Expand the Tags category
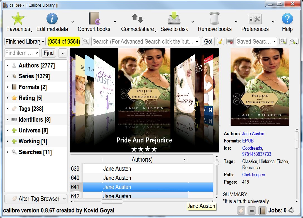This screenshot has height=218, width=303. point(7,109)
